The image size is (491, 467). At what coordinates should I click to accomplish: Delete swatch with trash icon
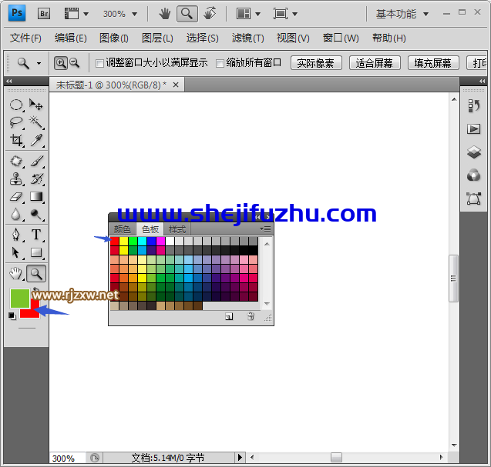coord(251,316)
